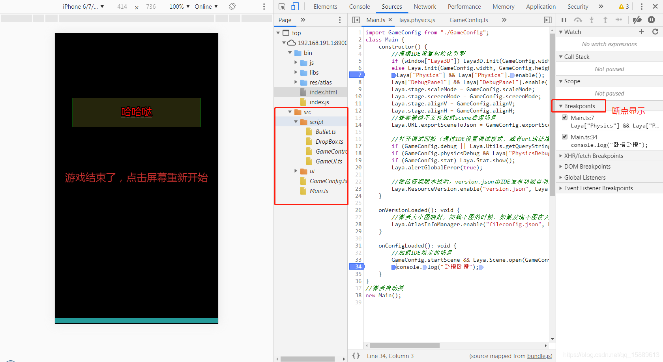This screenshot has height=362, width=663.
Task: Show more DevTools tabs chevron
Action: pos(601,6)
